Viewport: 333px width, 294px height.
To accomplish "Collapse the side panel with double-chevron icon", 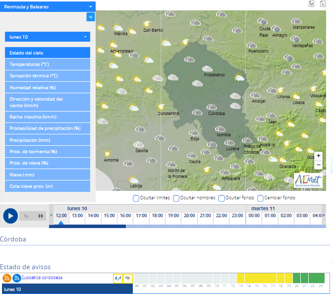I will tap(91, 17).
